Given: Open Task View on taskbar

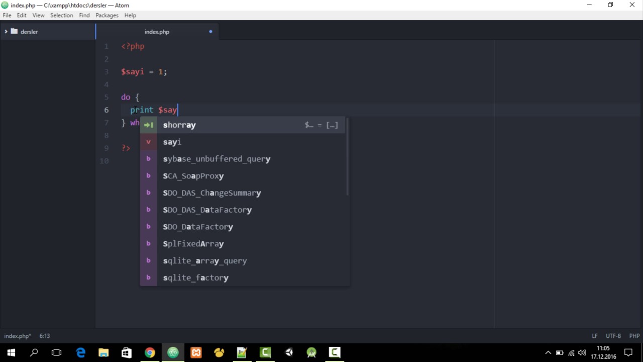Looking at the screenshot, I should point(57,352).
